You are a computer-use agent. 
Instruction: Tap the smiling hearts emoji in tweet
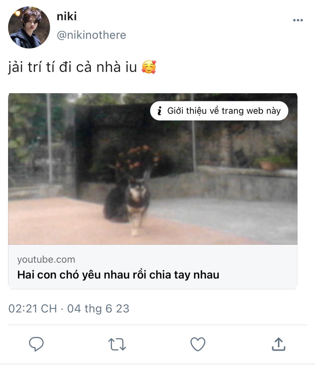(149, 67)
